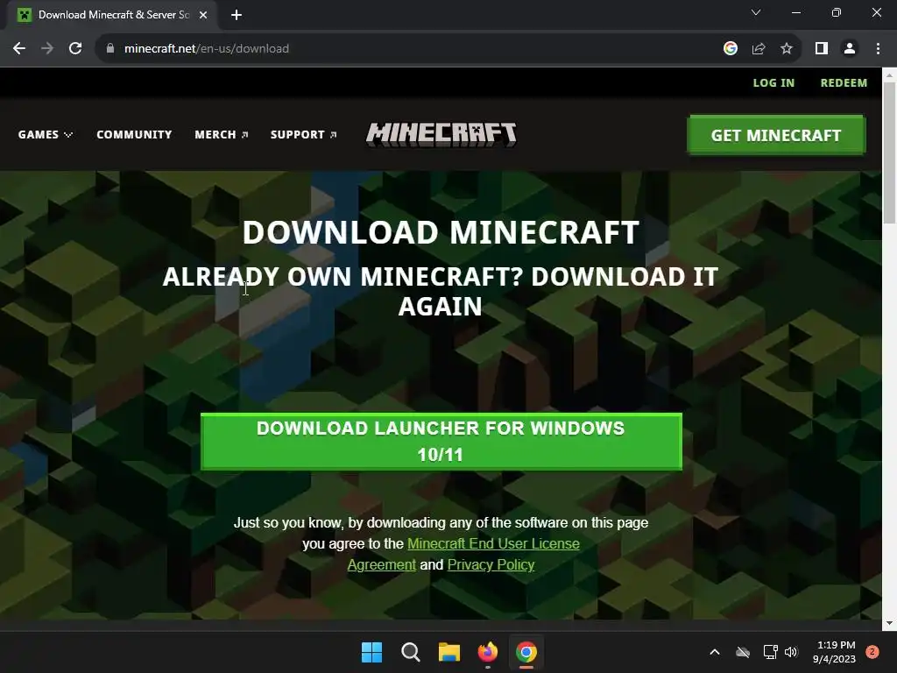
Task: Open network status tray icon
Action: pyautogui.click(x=770, y=652)
